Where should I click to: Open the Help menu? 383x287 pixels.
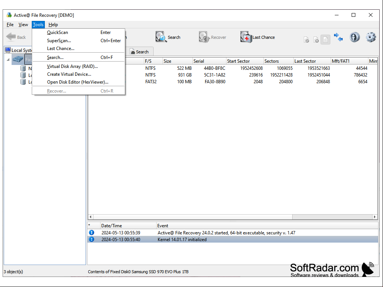click(x=53, y=25)
